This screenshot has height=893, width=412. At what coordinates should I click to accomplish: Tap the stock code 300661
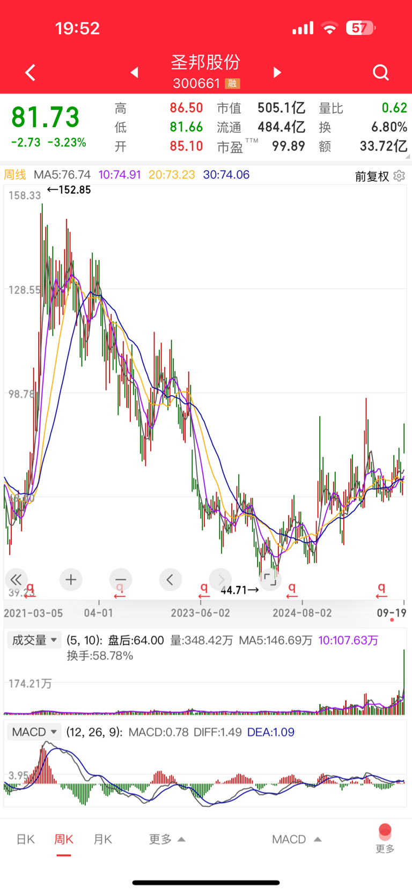pos(196,84)
